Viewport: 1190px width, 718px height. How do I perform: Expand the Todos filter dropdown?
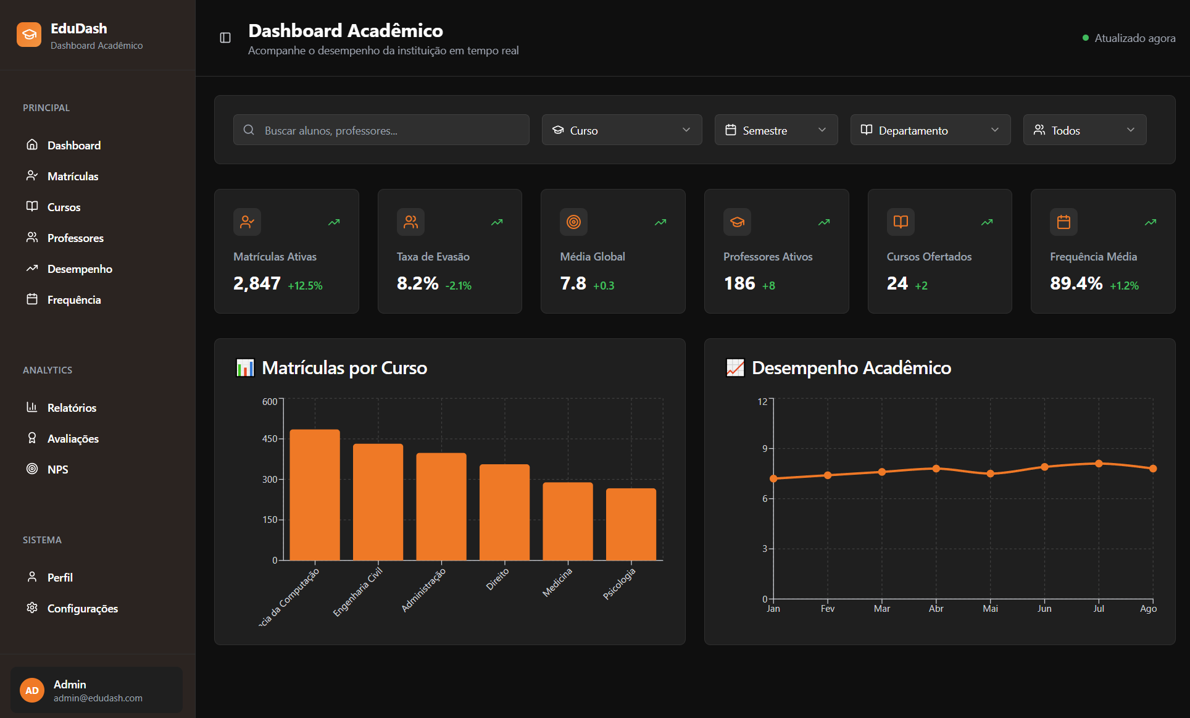coord(1084,130)
